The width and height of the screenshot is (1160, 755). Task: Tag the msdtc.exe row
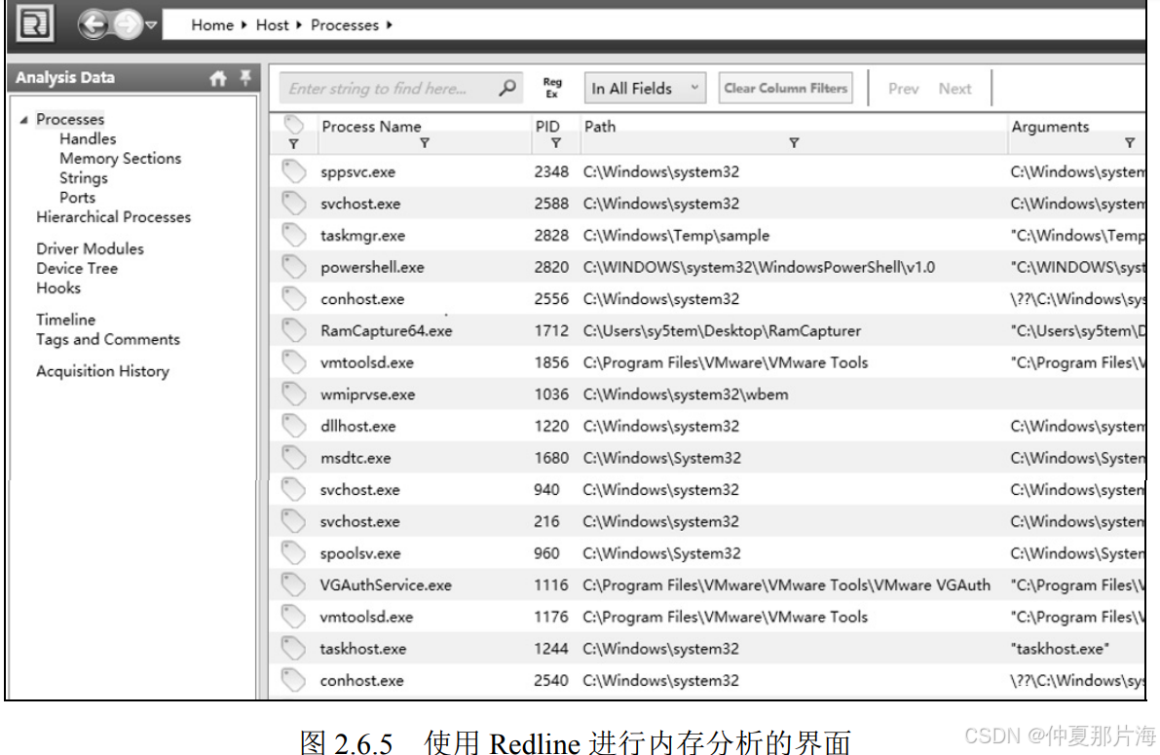294,458
